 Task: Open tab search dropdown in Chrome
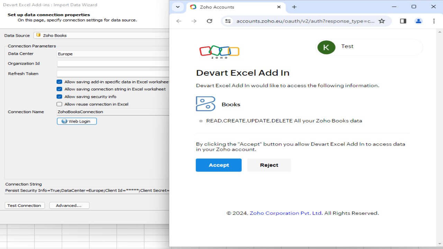[178, 7]
